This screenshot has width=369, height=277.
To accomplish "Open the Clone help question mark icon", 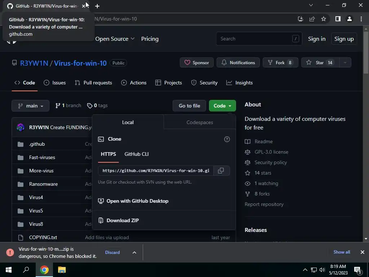I will (x=227, y=139).
